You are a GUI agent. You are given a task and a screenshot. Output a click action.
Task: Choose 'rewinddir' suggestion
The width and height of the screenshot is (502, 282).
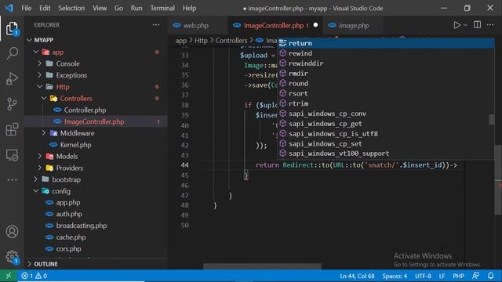coord(386,63)
